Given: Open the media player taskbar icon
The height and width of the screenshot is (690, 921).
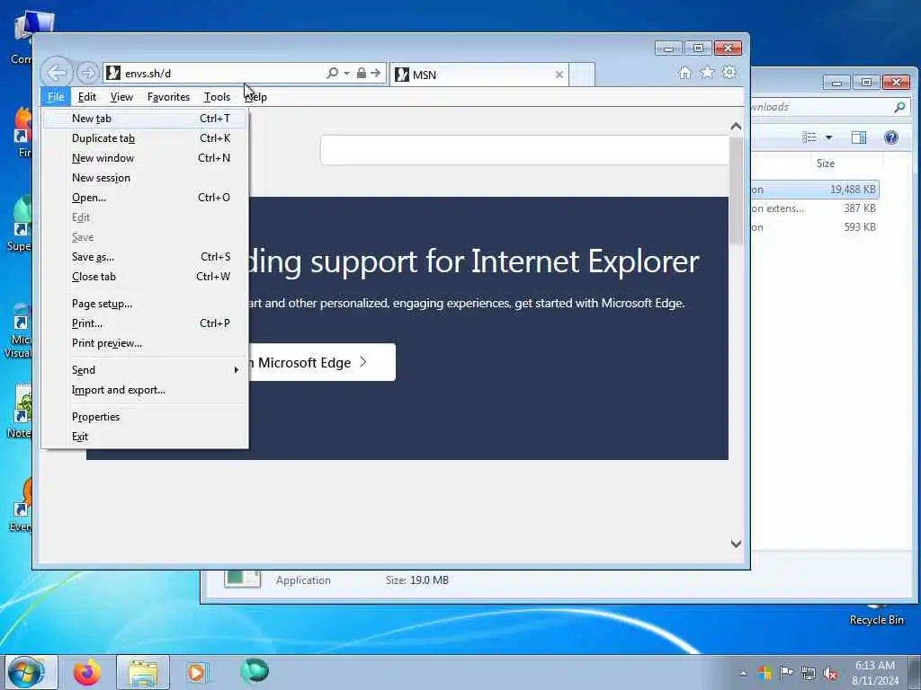Looking at the screenshot, I should pyautogui.click(x=197, y=672).
